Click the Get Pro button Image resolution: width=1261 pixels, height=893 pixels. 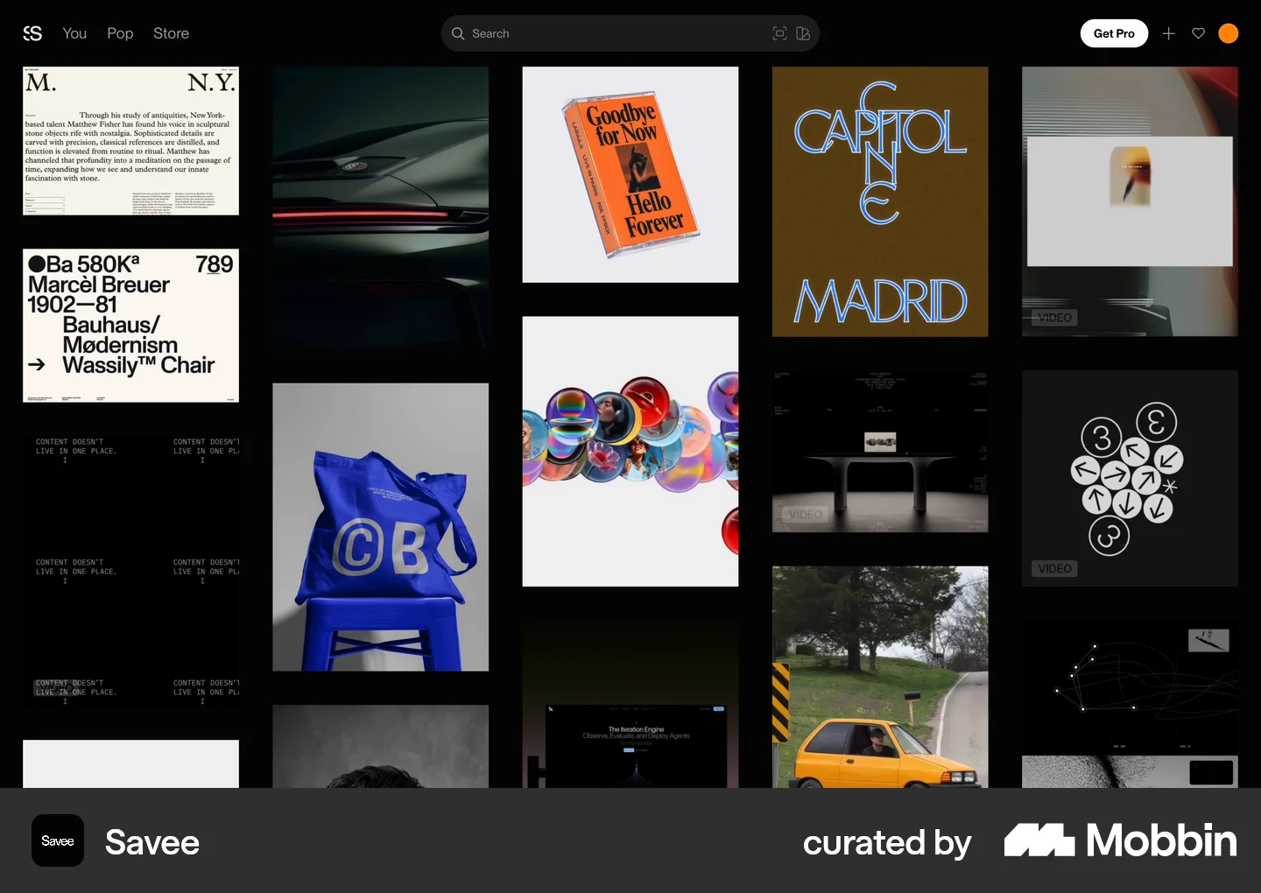1114,33
